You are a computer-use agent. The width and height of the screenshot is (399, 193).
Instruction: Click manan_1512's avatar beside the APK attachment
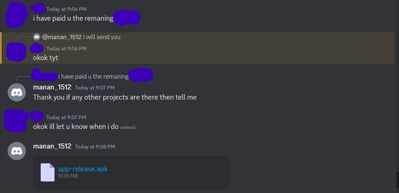(x=17, y=151)
